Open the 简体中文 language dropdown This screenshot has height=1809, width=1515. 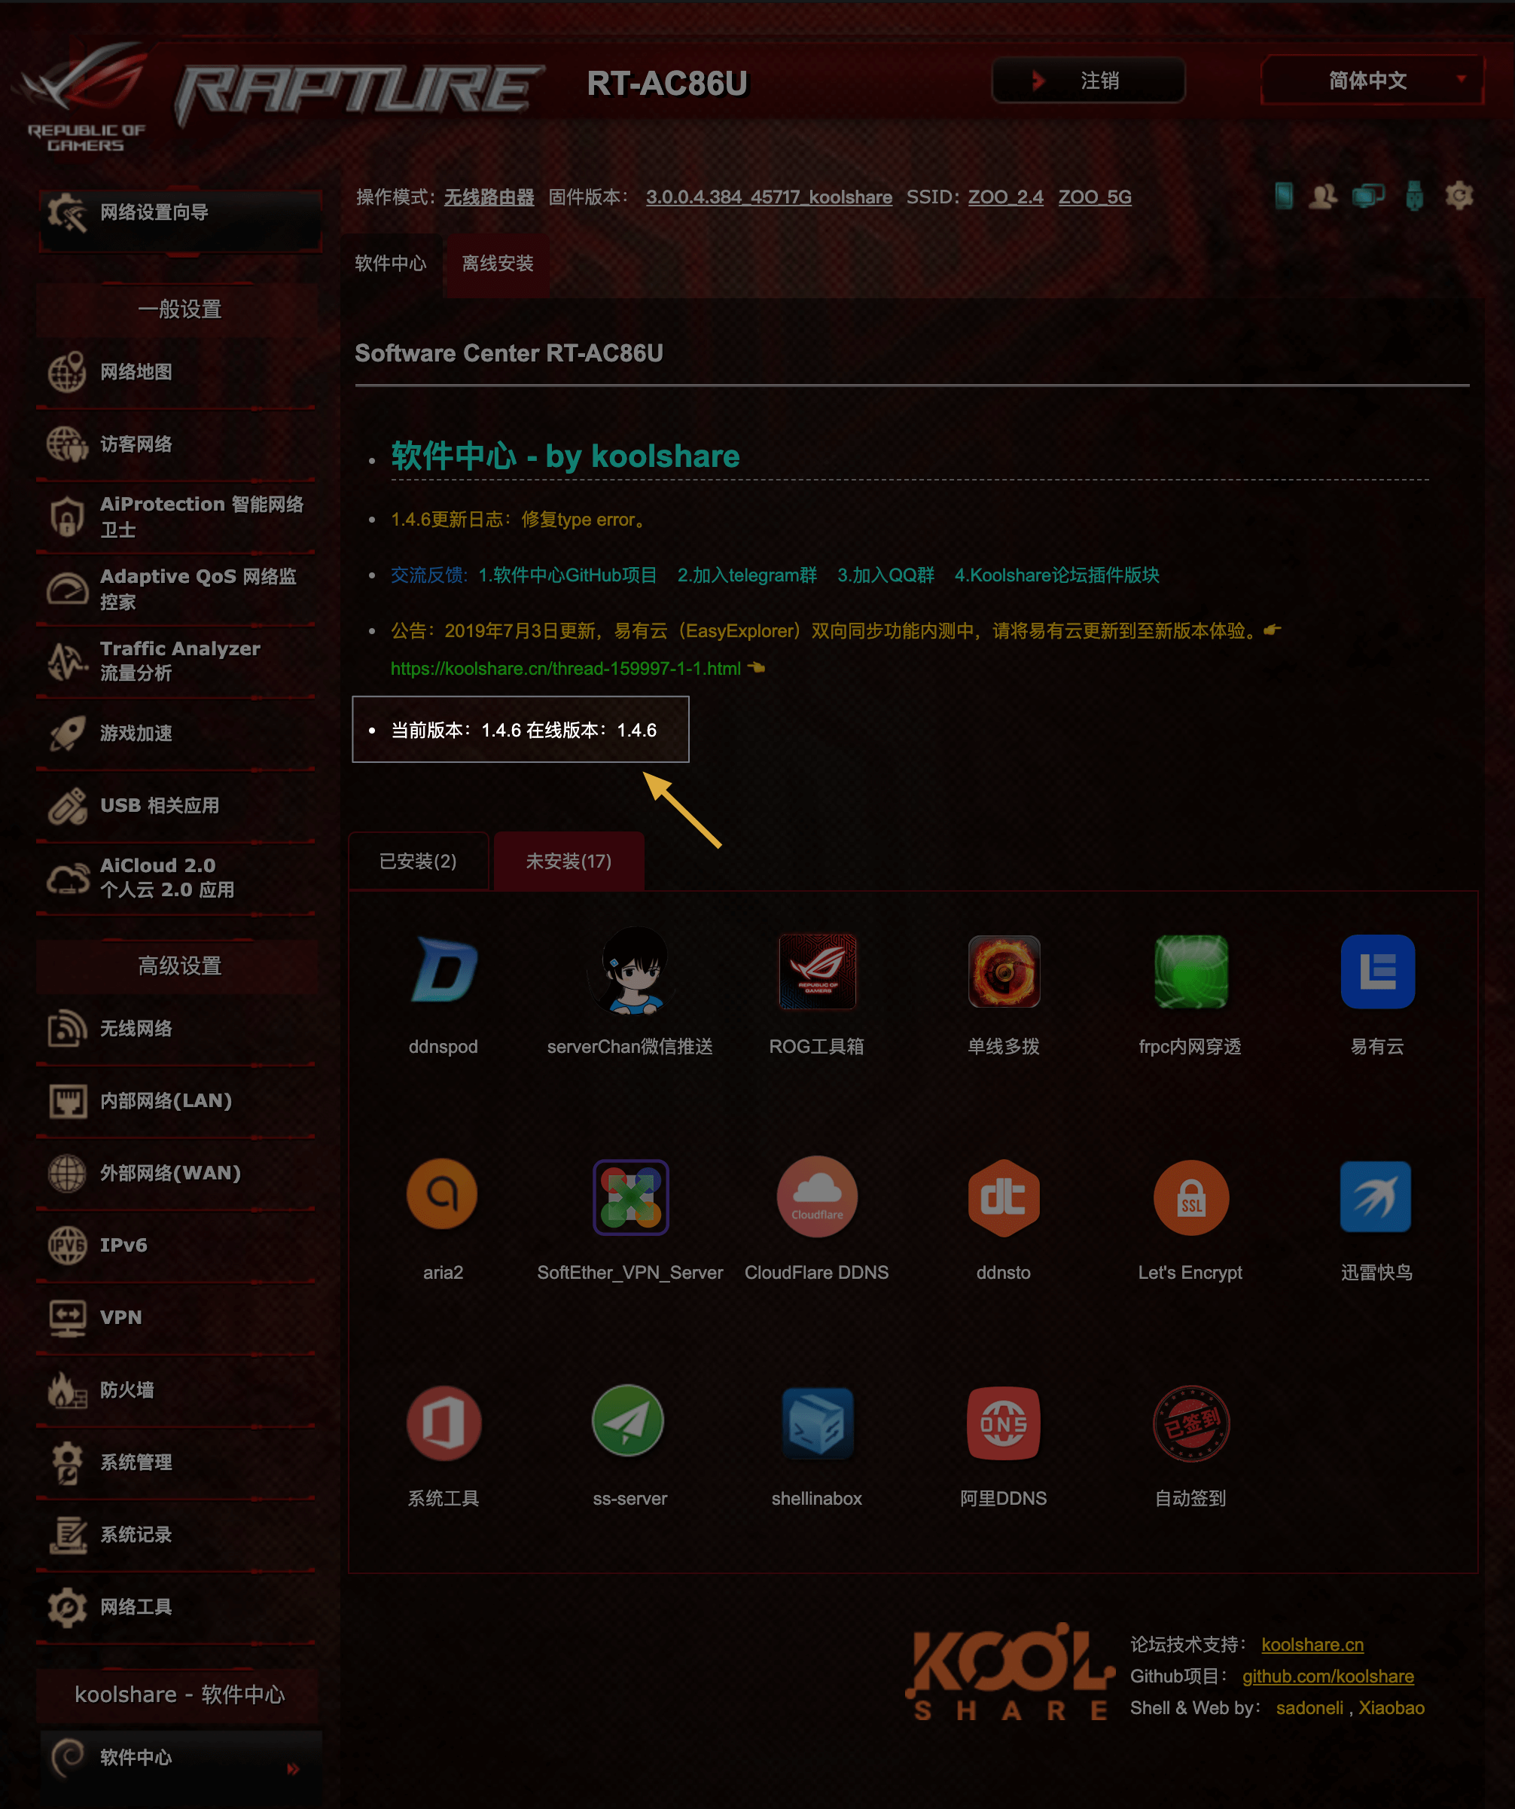pos(1372,80)
